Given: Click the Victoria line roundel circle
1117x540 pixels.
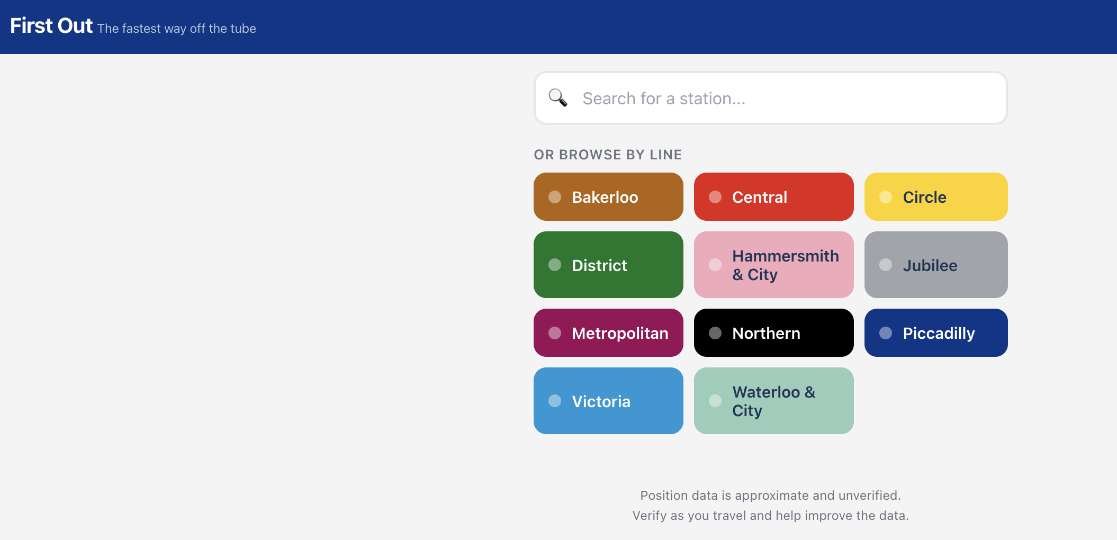Looking at the screenshot, I should (x=555, y=401).
